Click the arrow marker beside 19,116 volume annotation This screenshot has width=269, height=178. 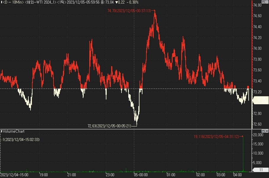241,137
